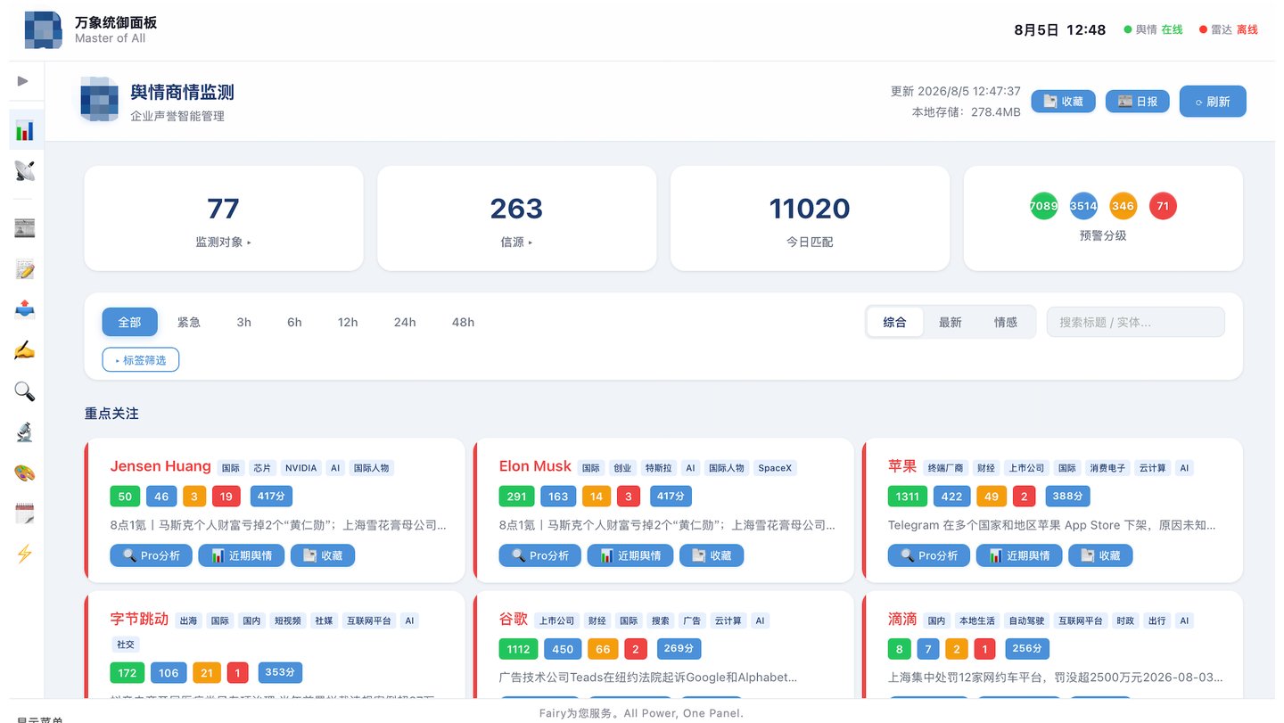Open the paint palette sidebar icon
The height and width of the screenshot is (723, 1284).
[25, 472]
